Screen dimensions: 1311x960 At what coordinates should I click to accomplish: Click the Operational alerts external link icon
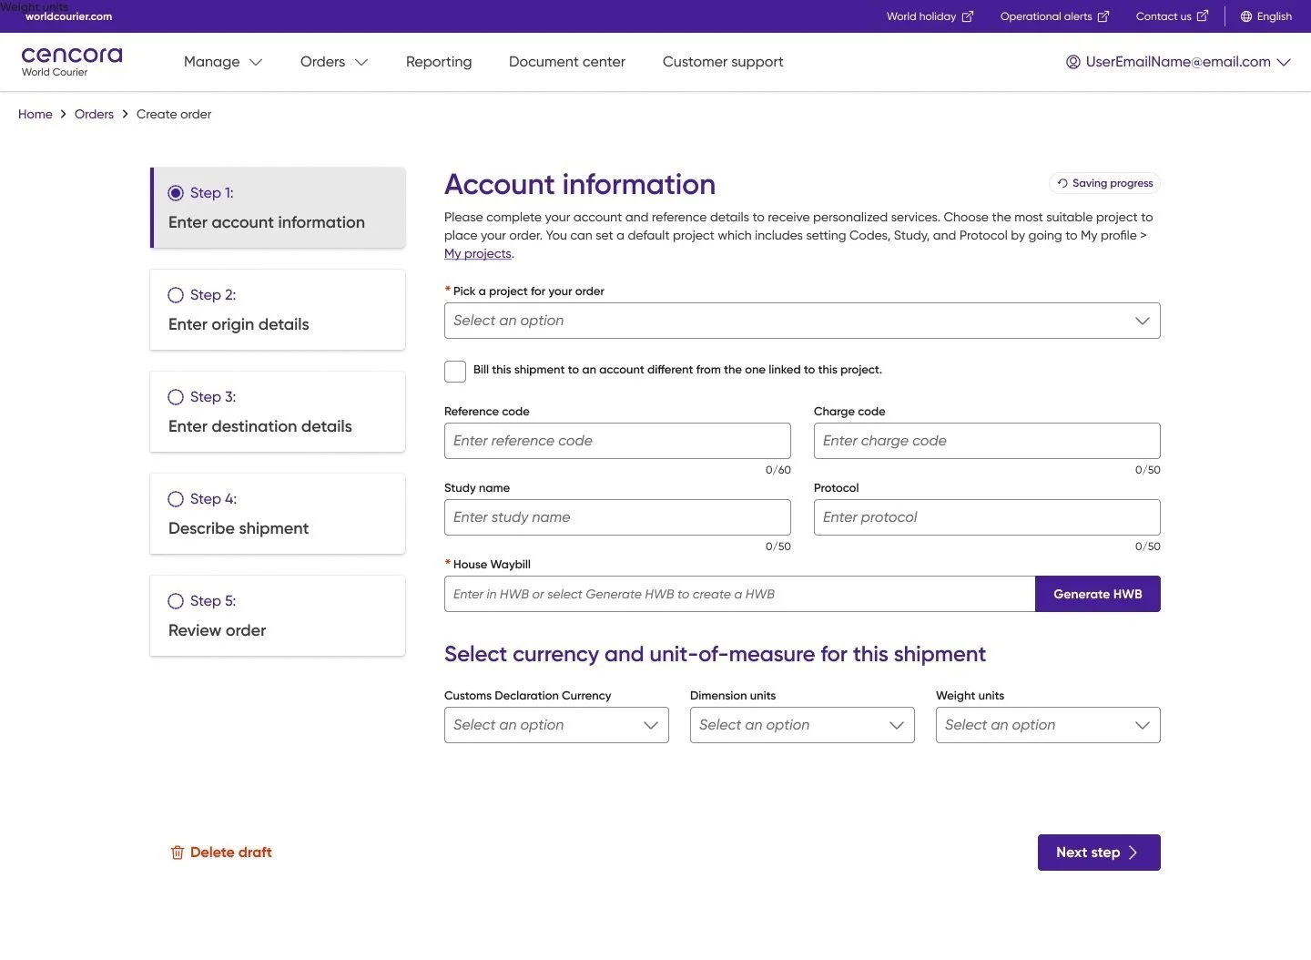pyautogui.click(x=1103, y=16)
